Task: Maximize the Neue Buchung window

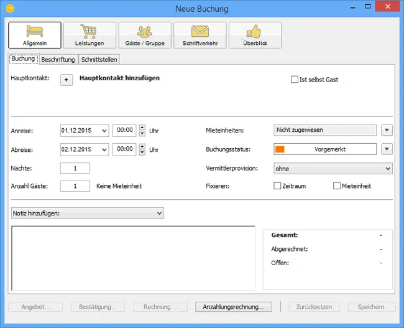Action: coord(368,6)
